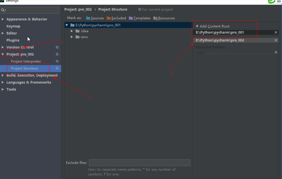This screenshot has height=179, width=282.
Task: Open Plugins settings
Action: (13, 40)
